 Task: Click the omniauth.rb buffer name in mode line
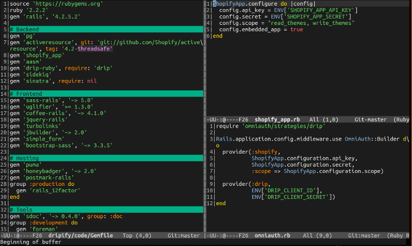pyautogui.click(x=272, y=235)
